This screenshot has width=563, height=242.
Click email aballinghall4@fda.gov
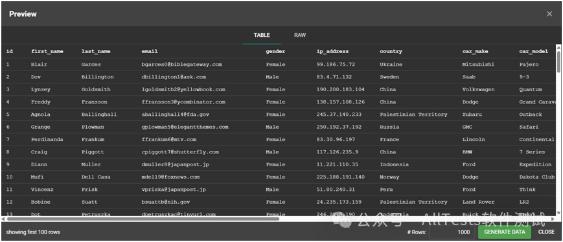175,115
